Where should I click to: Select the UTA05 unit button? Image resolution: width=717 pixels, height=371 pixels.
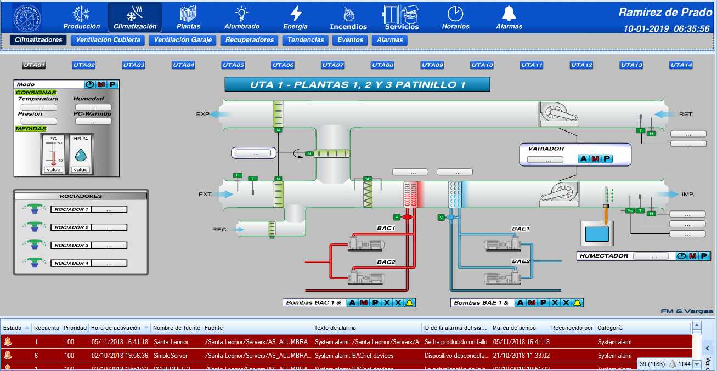tap(233, 65)
